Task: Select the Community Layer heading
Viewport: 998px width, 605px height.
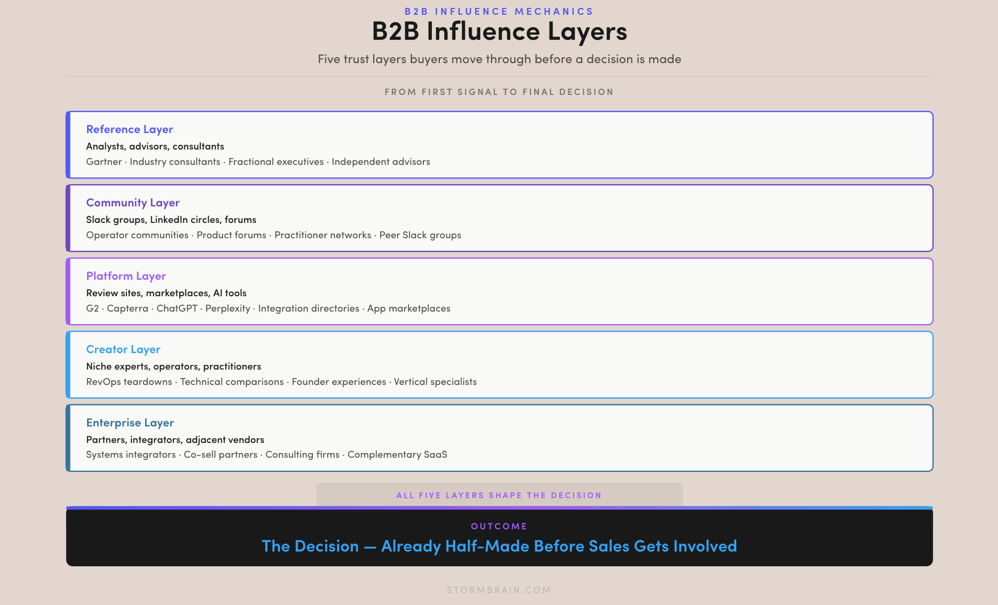Action: click(133, 203)
